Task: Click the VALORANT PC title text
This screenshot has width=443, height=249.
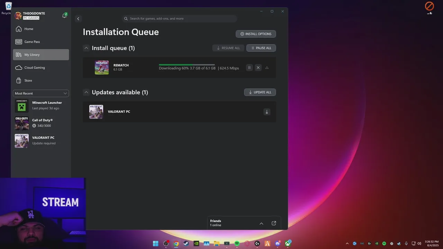Action: (119, 112)
